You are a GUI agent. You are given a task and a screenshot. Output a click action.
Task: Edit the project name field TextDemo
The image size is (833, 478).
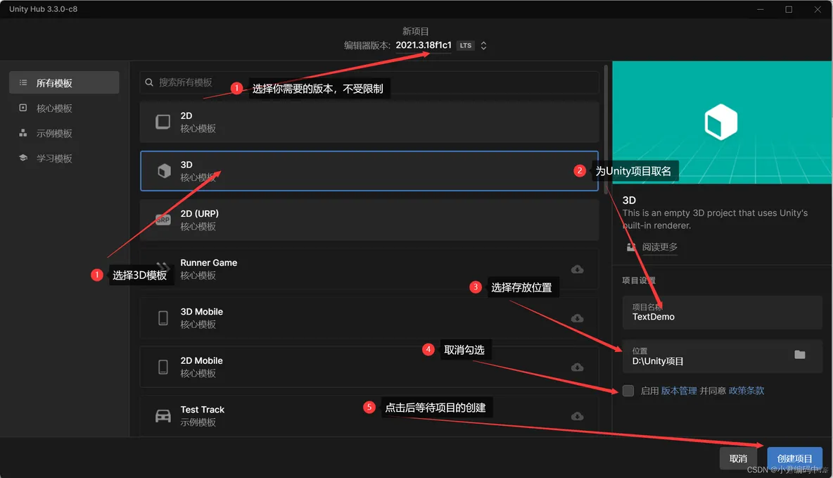[723, 312]
